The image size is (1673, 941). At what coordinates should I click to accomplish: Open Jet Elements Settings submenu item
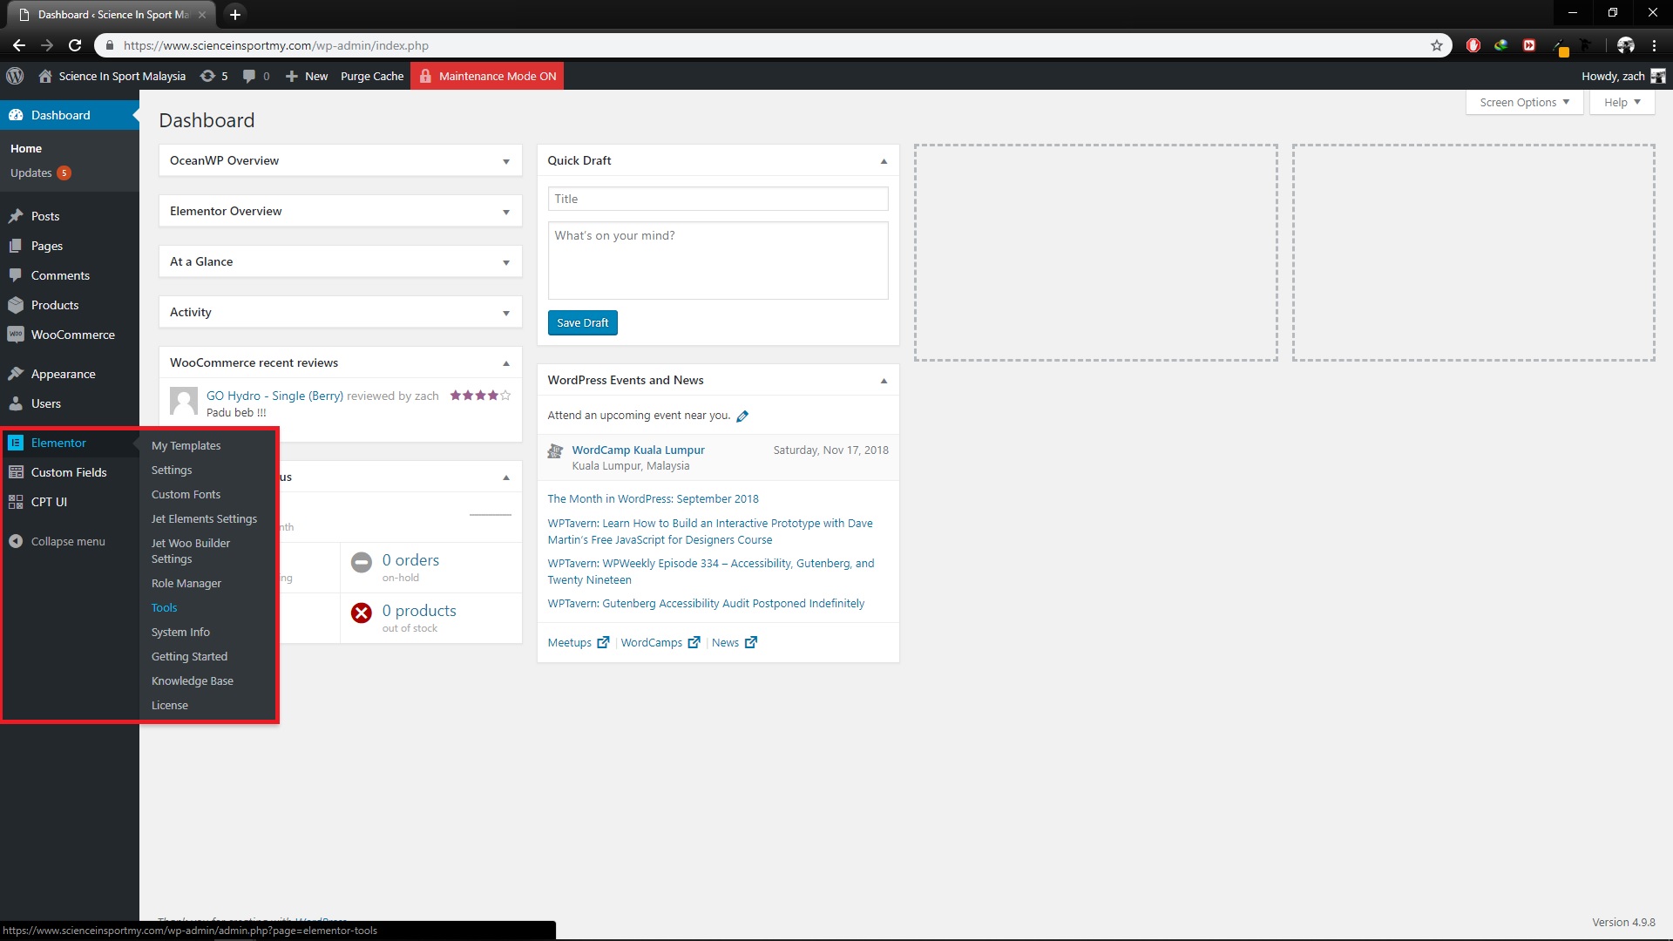(204, 518)
